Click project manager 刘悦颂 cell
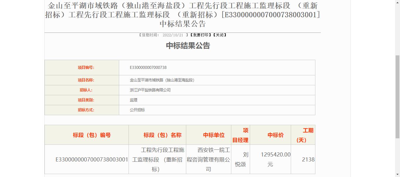The width and height of the screenshot is (400, 177). click(240, 159)
